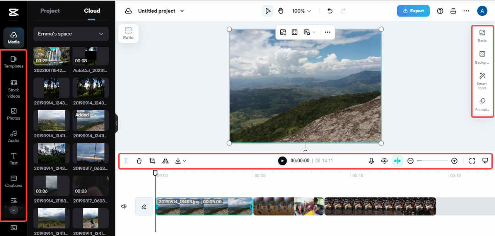Click the replace image icon on canvas toolbar
The height and width of the screenshot is (236, 495).
click(283, 32)
